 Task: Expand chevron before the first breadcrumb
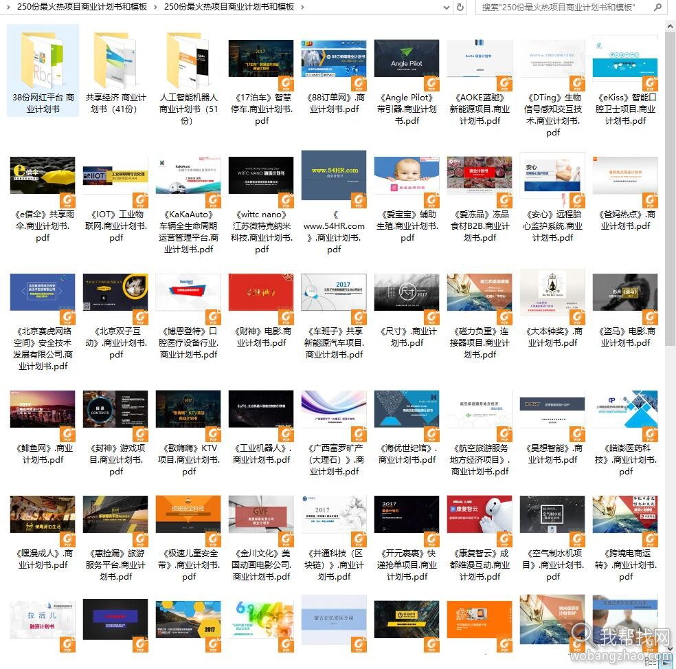coord(8,8)
